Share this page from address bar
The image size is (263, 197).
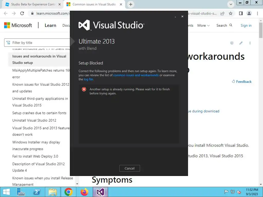(x=223, y=13)
